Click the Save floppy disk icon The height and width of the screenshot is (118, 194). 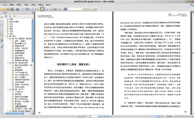pyautogui.click(x=8, y=9)
